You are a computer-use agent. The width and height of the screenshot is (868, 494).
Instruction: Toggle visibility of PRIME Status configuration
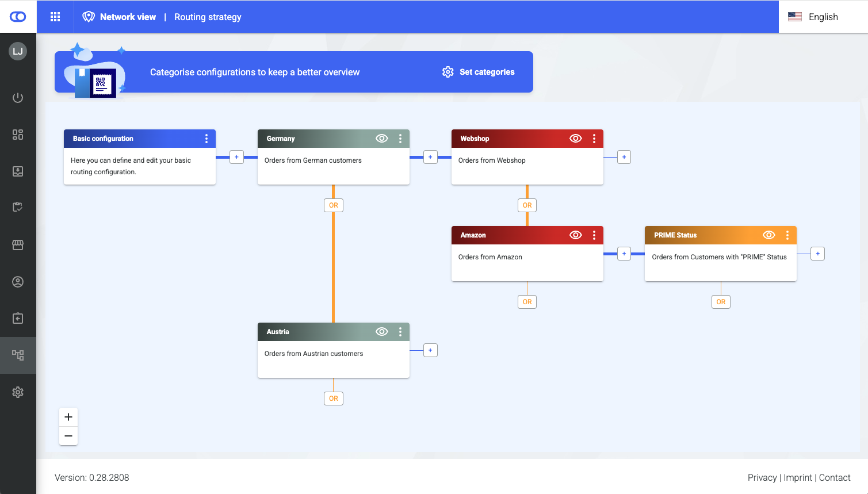[769, 235]
